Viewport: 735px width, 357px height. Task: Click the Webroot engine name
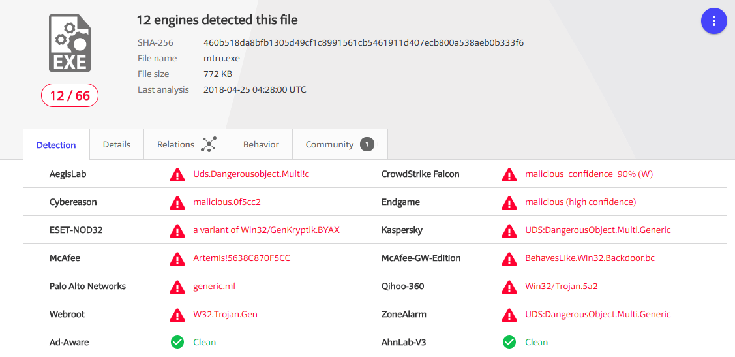click(x=67, y=315)
